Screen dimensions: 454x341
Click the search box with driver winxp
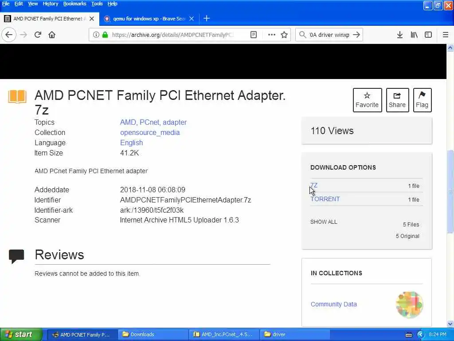(x=329, y=35)
